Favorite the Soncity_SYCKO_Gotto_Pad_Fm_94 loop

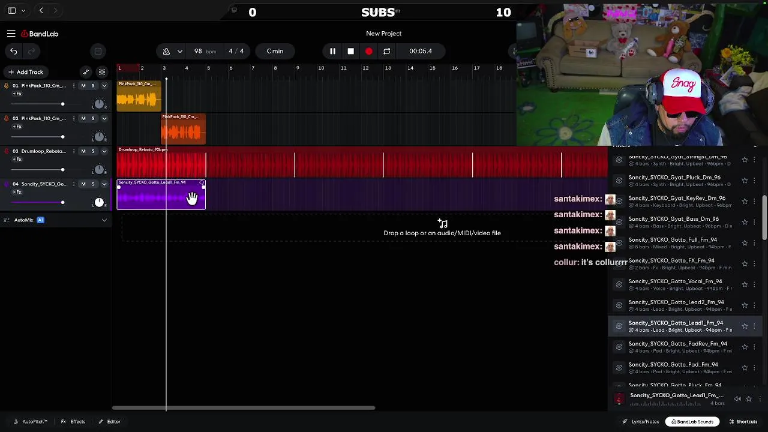click(745, 368)
